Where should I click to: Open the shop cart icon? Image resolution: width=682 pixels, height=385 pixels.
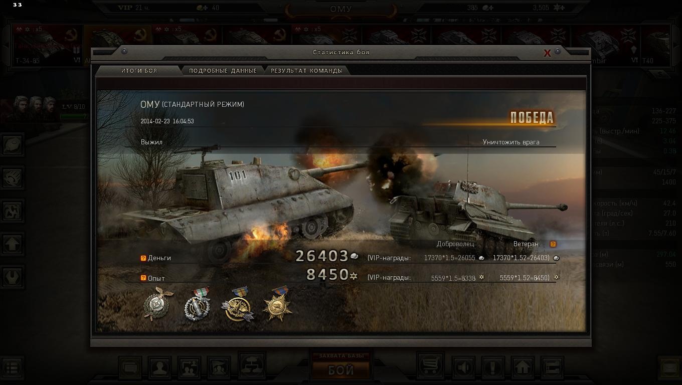tap(431, 368)
